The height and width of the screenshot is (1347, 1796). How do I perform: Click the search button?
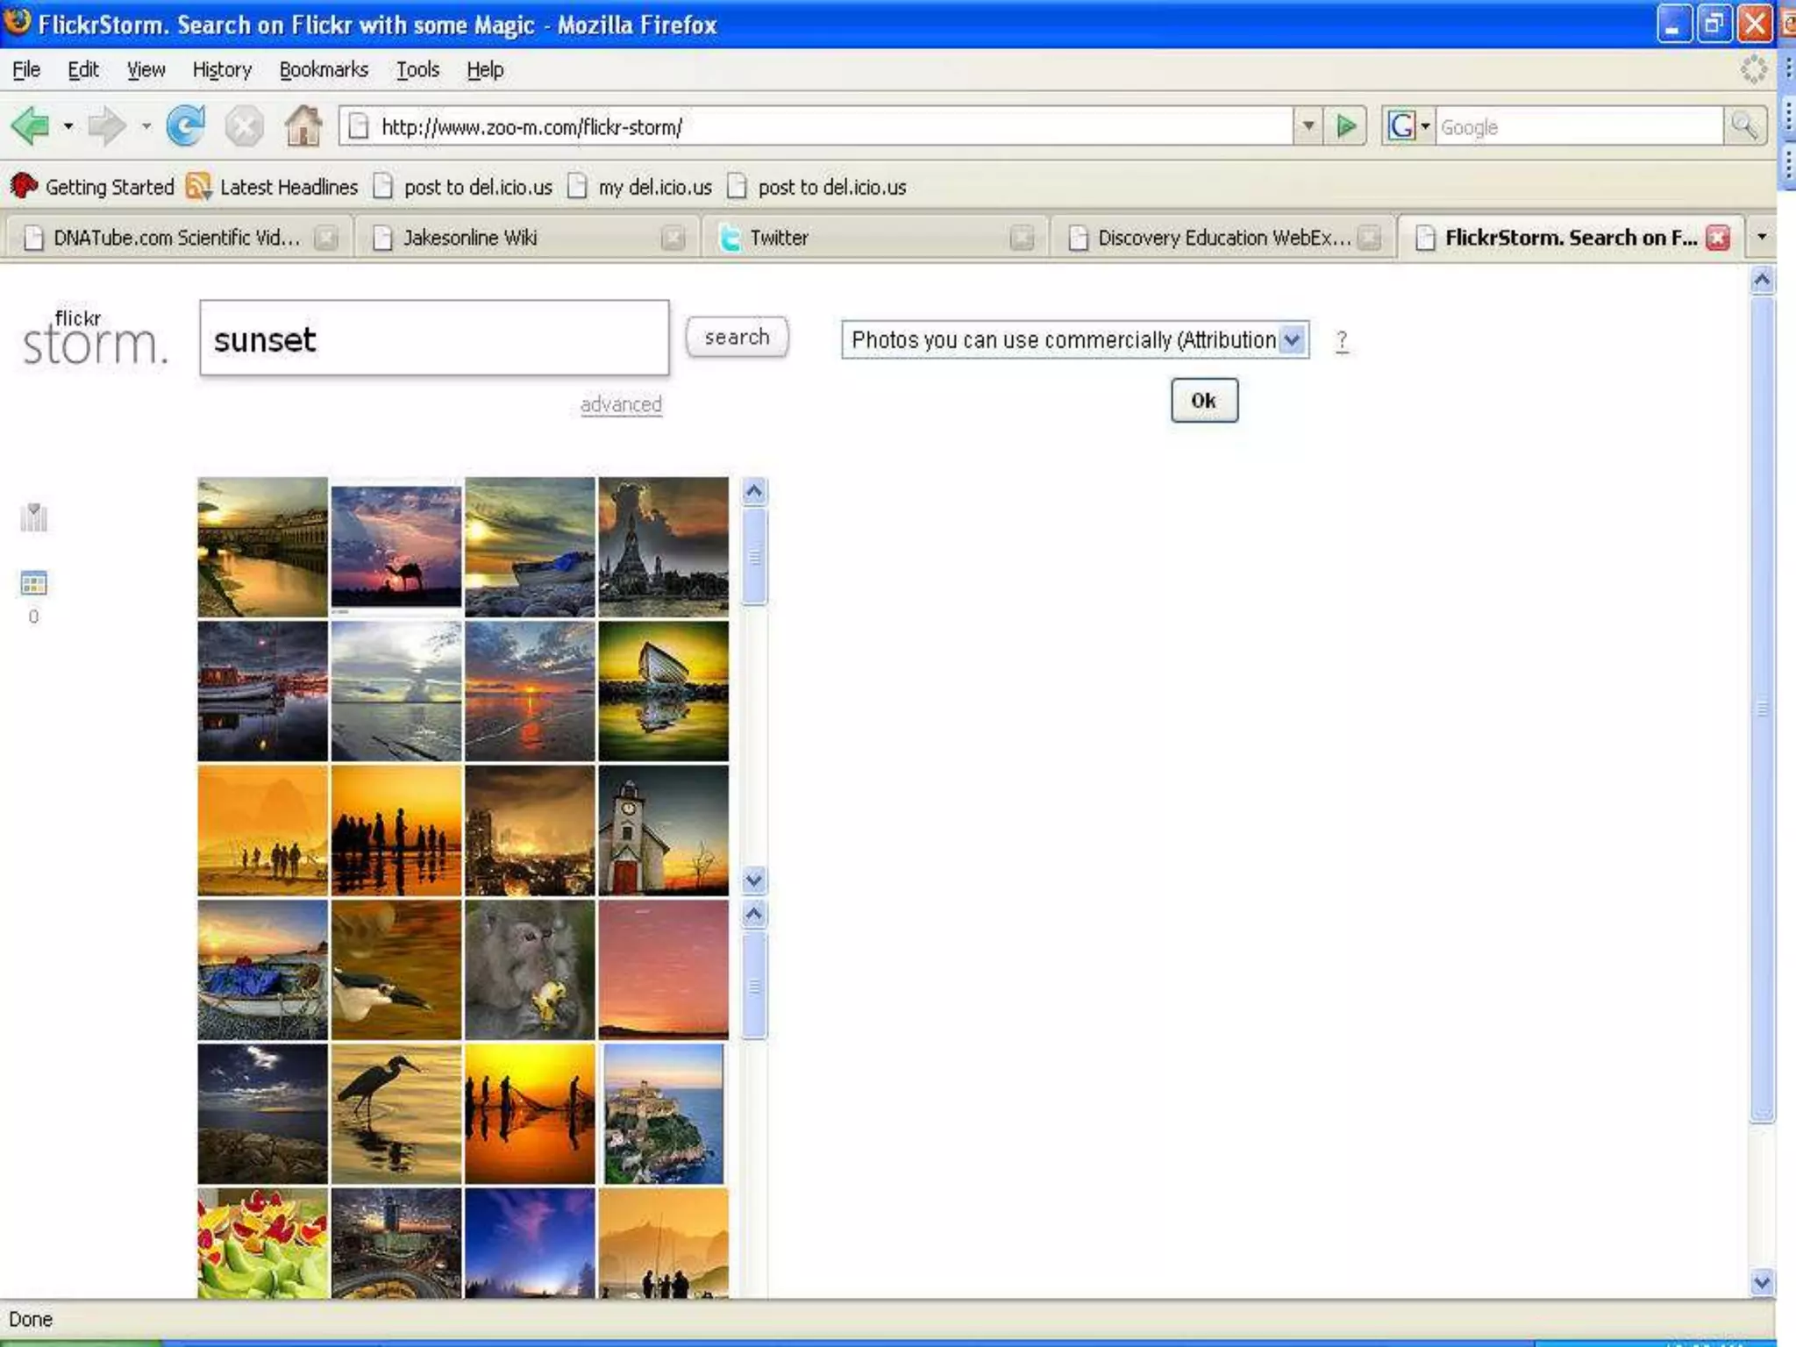737,337
